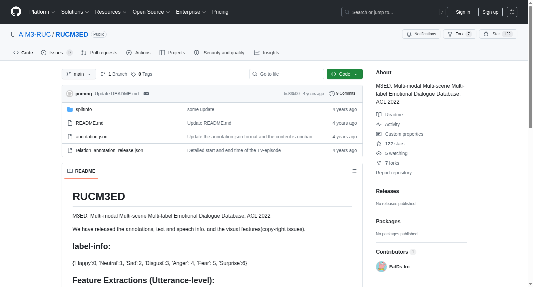Click the page vertical scrollbar thumb
Image resolution: width=533 pixels, height=287 pixels.
pos(530,67)
